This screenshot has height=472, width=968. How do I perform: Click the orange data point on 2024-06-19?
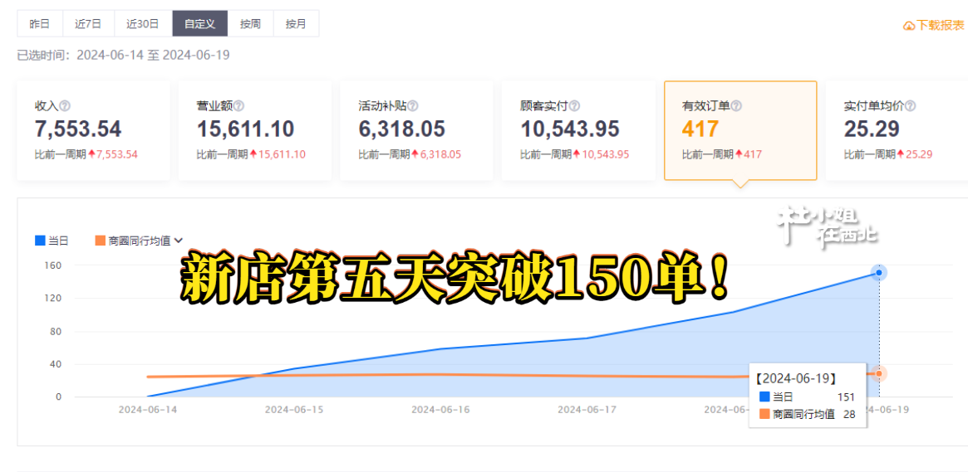[x=879, y=373]
